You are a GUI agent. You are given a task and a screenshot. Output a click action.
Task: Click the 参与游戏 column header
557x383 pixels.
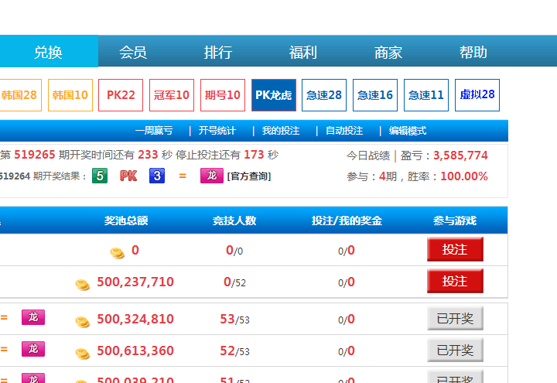point(455,221)
